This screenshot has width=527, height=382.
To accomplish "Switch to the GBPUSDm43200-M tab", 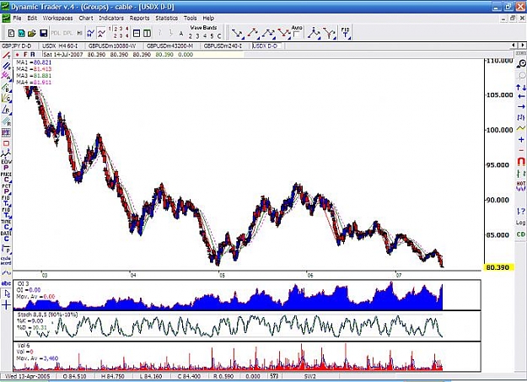I will [x=169, y=46].
